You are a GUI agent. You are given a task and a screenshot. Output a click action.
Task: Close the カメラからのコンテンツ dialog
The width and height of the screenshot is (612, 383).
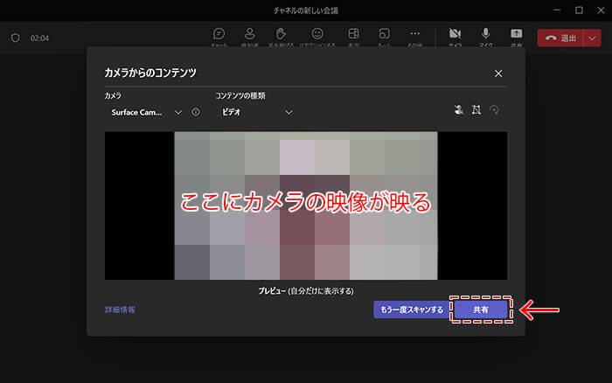498,73
